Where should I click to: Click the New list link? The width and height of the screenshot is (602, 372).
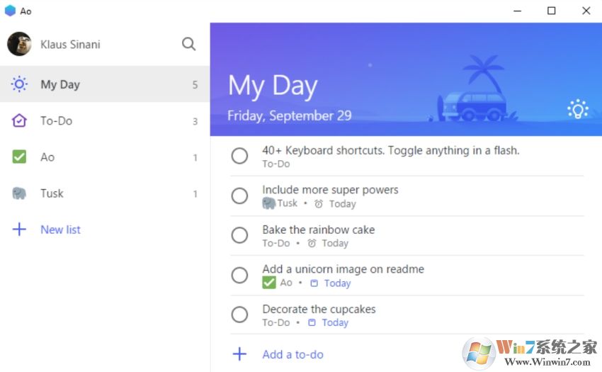tap(60, 230)
